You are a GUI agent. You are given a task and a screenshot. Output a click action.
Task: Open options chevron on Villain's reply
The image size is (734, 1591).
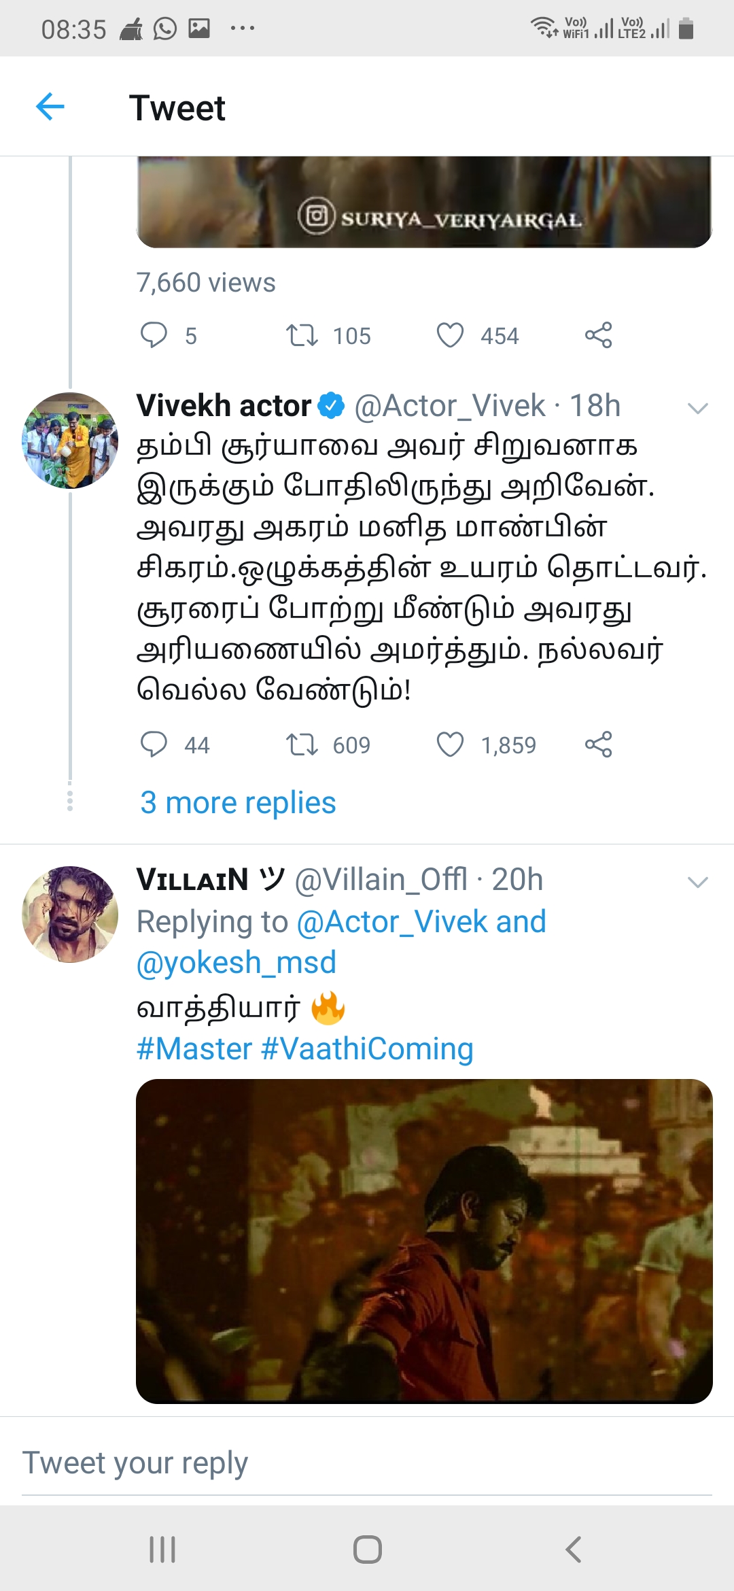[x=698, y=882]
